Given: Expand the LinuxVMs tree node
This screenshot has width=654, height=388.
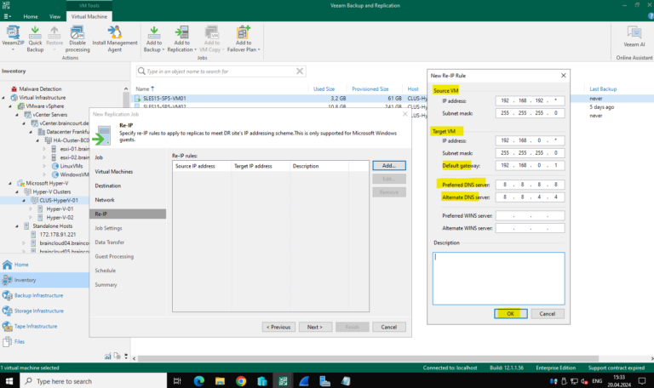Looking at the screenshot, I should click(x=44, y=166).
